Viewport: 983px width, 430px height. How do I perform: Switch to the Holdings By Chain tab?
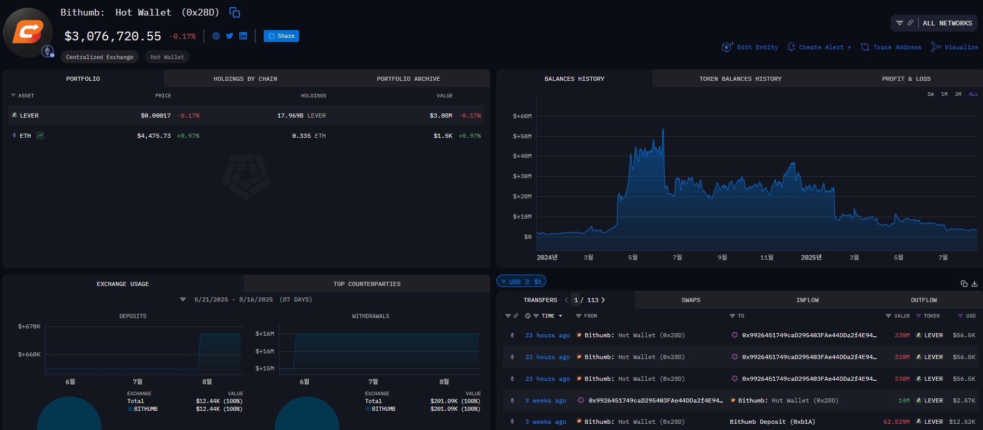(245, 79)
